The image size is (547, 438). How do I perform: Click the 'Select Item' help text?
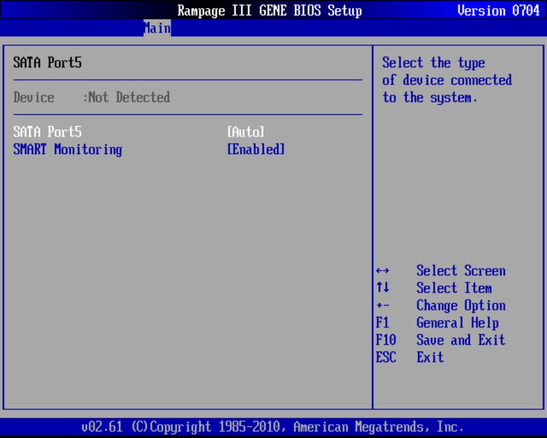click(454, 288)
